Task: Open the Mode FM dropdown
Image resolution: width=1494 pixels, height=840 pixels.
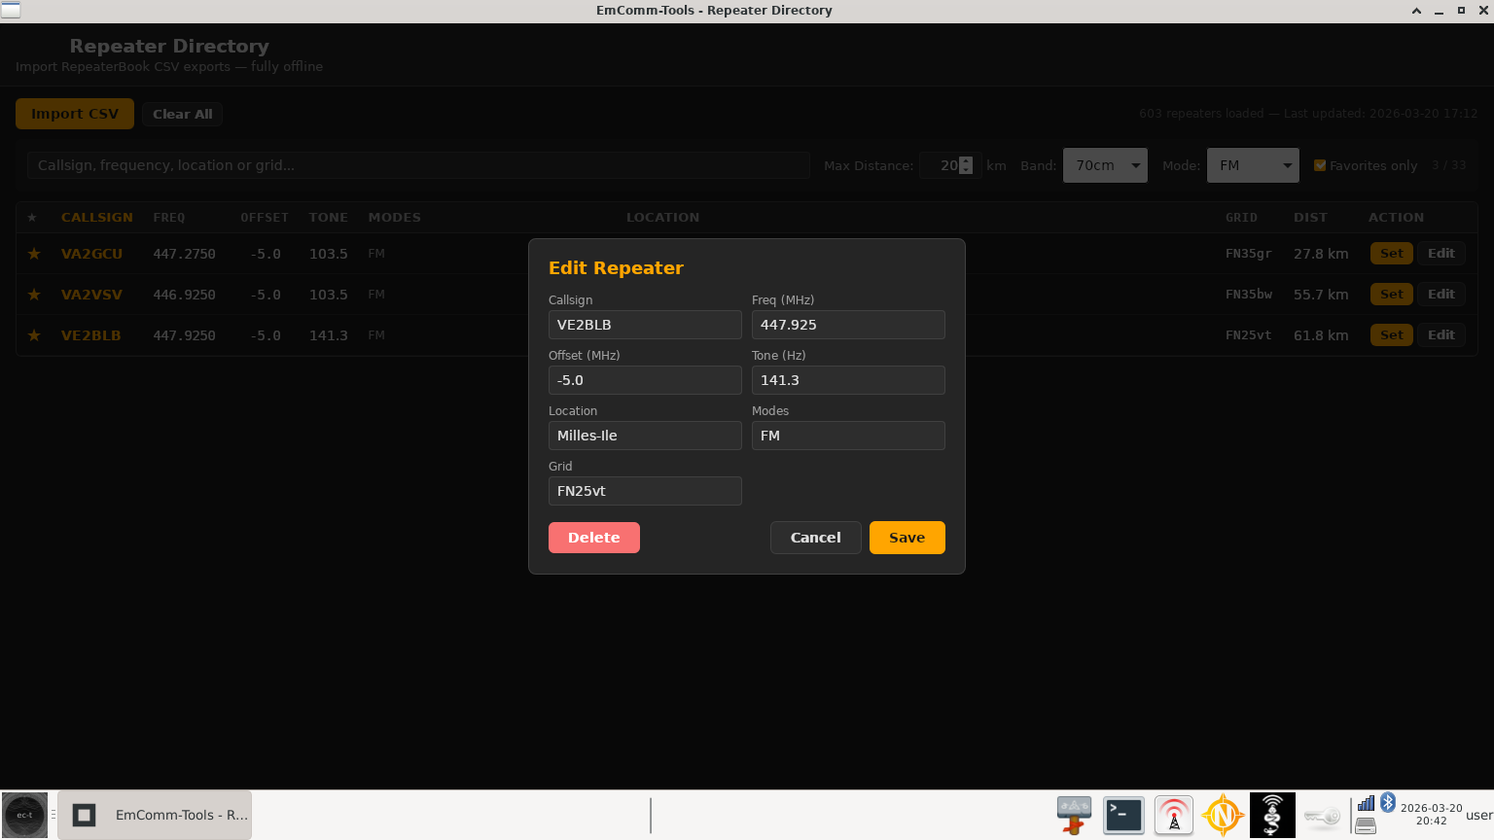Action: [x=1253, y=165]
